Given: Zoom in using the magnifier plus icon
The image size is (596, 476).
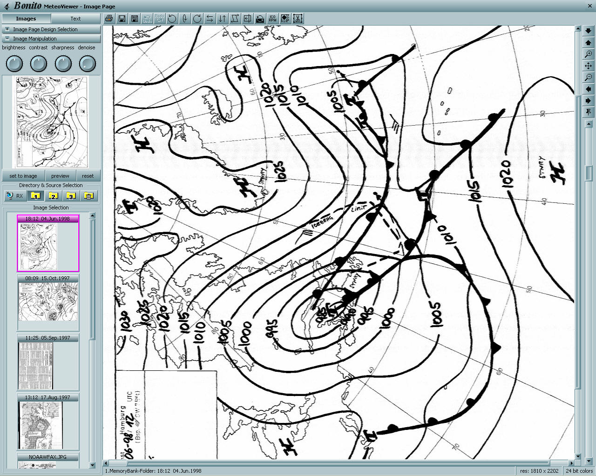Looking at the screenshot, I should point(589,54).
